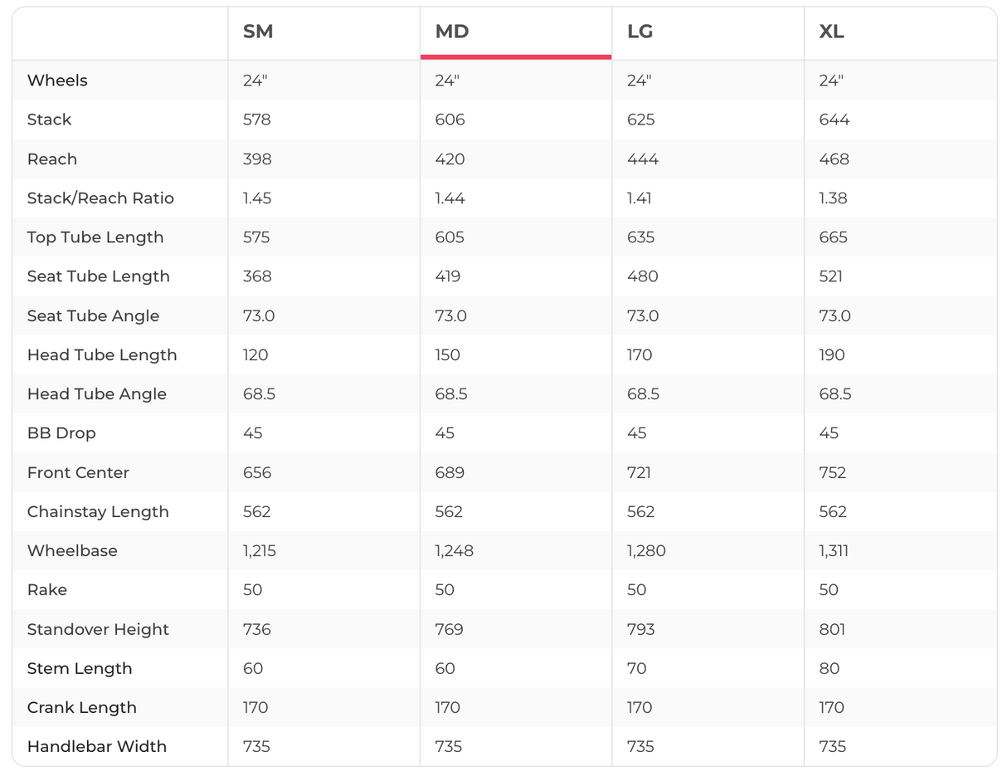Switch to the LG size column
Viewport: 1007px width, 776px height.
640,32
